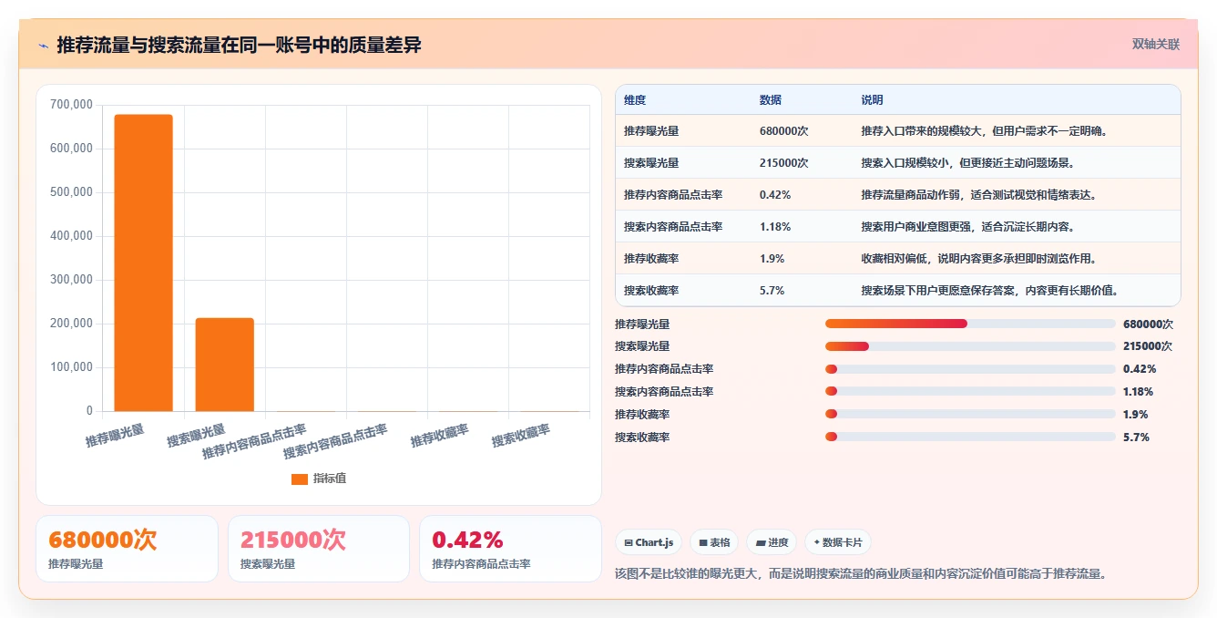This screenshot has height=618, width=1217.
Task: Click 1.18% value beside progress bar
Action: 1138,392
